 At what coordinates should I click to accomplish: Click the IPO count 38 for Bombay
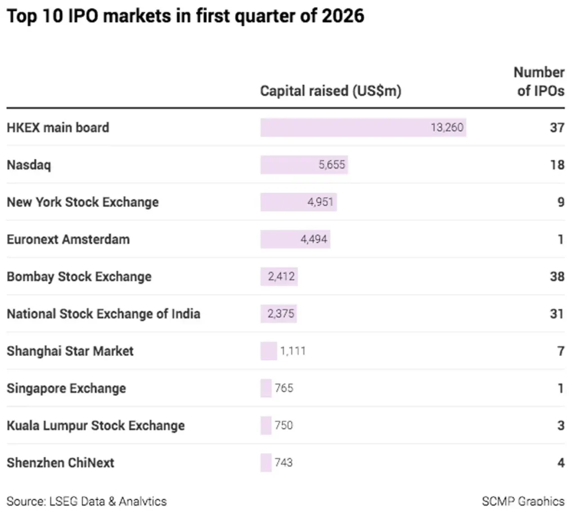557,276
